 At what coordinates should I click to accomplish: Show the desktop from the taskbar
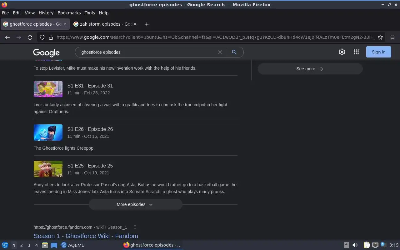click(x=54, y=245)
